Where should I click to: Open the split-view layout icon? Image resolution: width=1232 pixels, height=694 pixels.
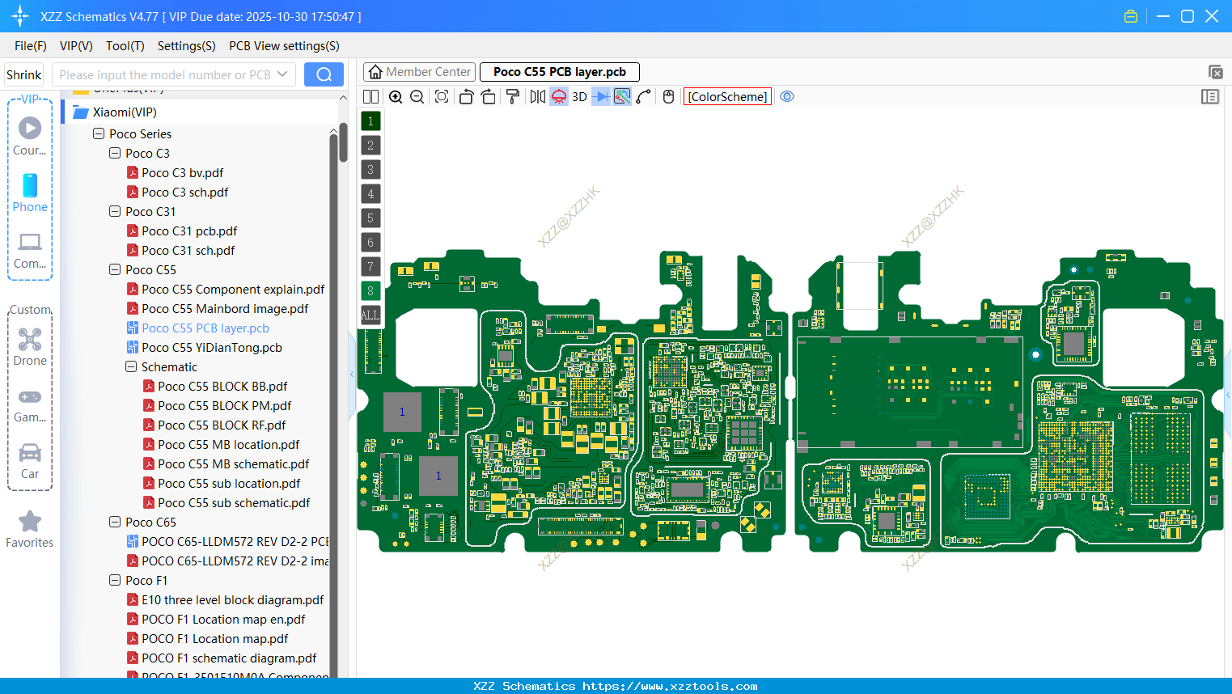coord(370,96)
